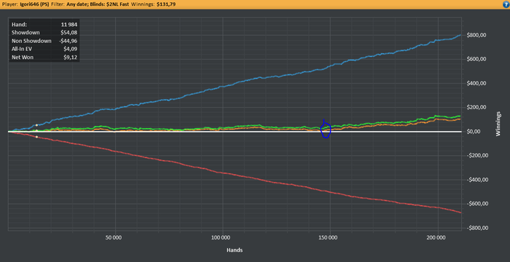The image size is (510, 262).
Task: Click the -$800,00 y-axis label
Action: (x=478, y=228)
